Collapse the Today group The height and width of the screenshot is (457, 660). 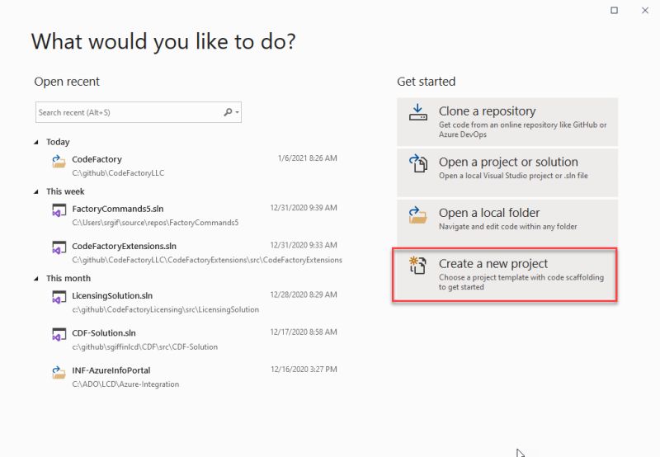click(36, 142)
